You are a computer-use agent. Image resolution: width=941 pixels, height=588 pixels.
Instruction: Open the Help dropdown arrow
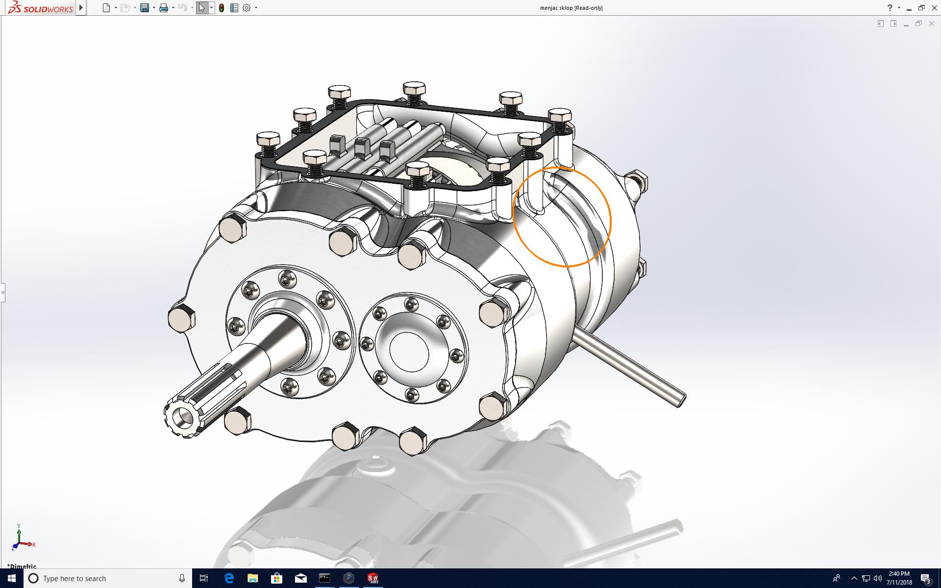[898, 8]
